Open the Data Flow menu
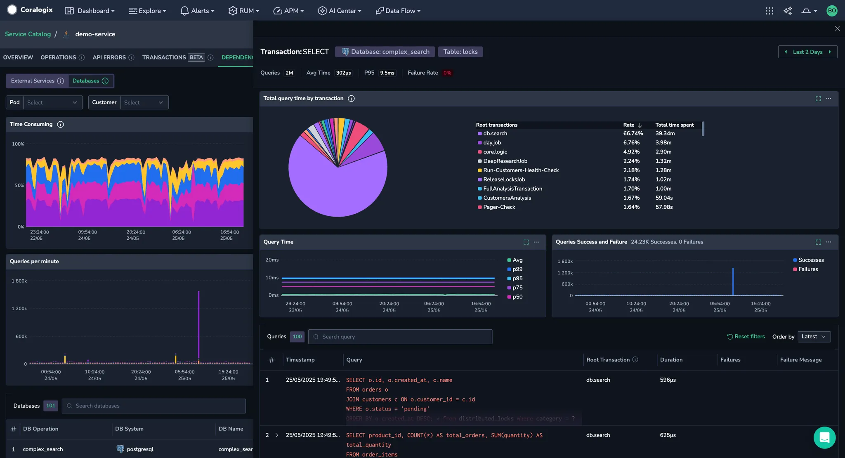Image resolution: width=845 pixels, height=458 pixels. click(x=398, y=11)
